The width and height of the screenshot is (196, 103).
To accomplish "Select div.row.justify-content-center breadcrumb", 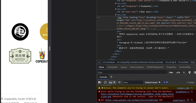I will pyautogui.click(x=140, y=62).
